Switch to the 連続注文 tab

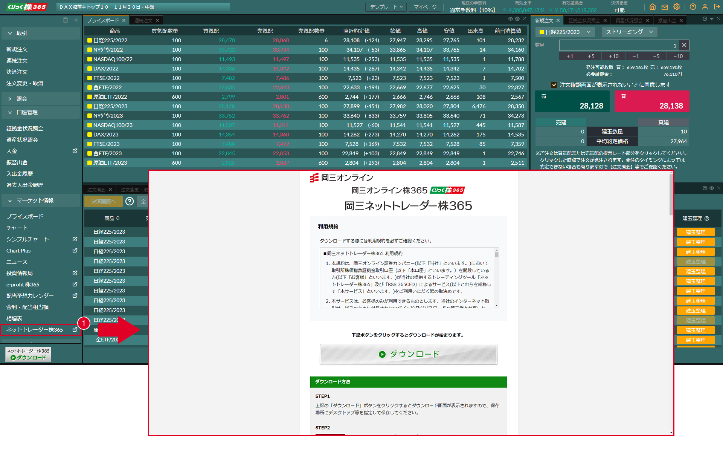tap(146, 20)
